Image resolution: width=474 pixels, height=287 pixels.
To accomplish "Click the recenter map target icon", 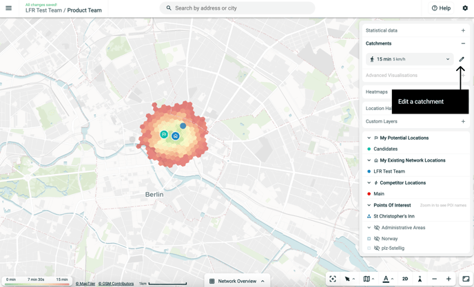I will (333, 279).
